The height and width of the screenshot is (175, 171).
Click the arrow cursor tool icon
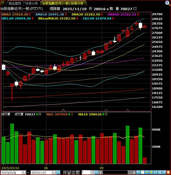[x=138, y=172]
